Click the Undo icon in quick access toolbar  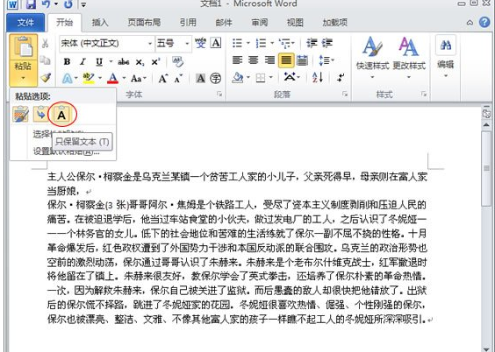pos(47,4)
